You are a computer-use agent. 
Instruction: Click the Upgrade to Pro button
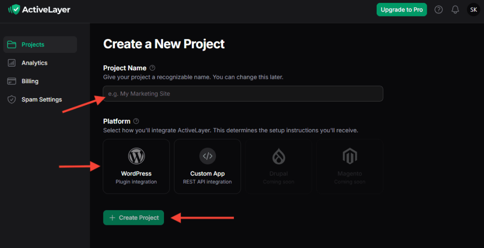tap(402, 10)
